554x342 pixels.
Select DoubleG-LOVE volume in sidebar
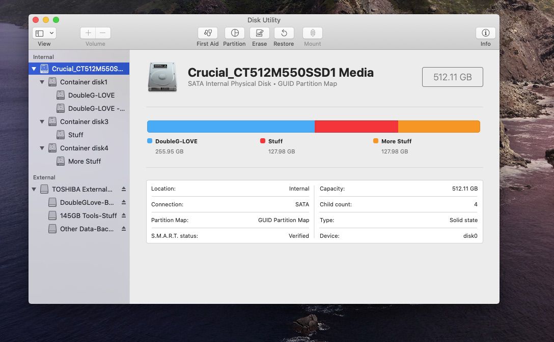click(91, 95)
